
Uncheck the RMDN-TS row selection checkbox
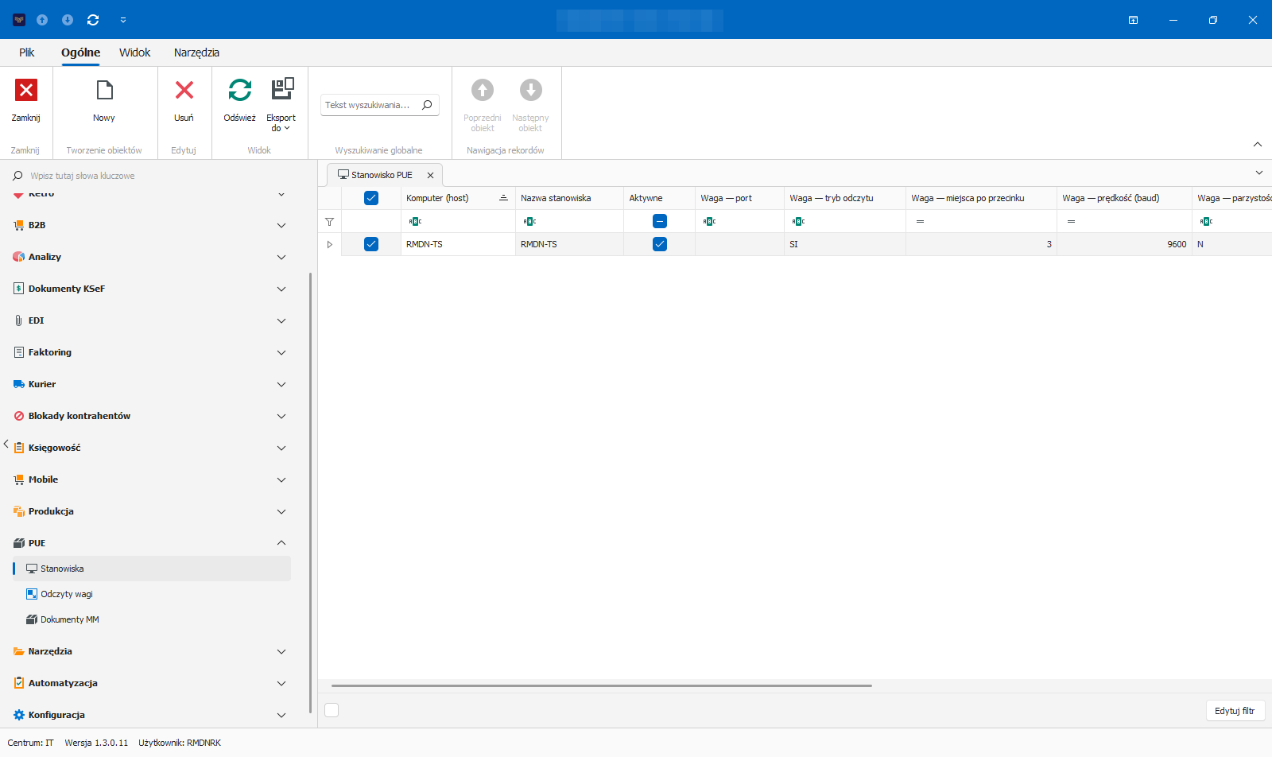click(371, 244)
